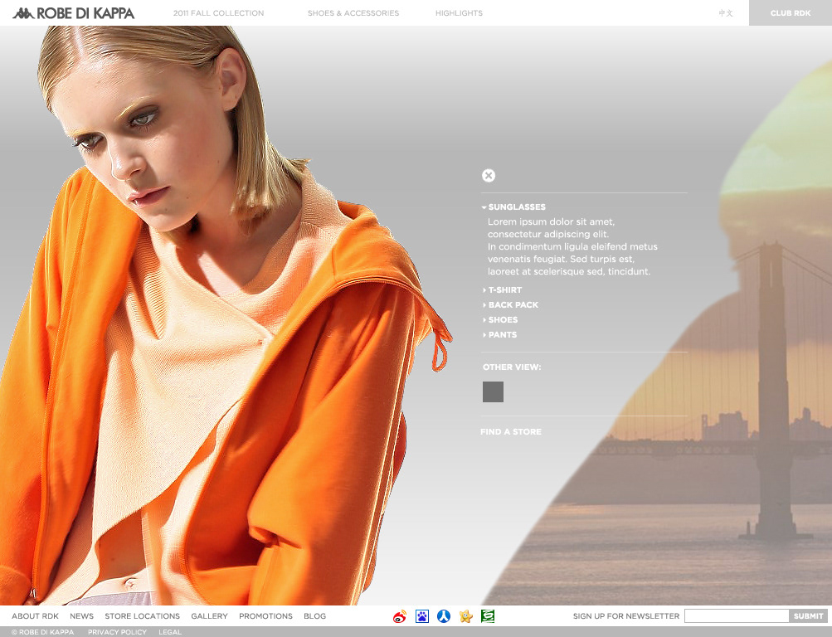Expand the T-Shirt item
Screen dimensions: 832x637
tap(504, 290)
